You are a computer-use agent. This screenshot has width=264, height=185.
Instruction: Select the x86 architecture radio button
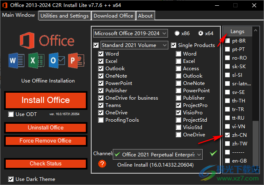point(177,33)
